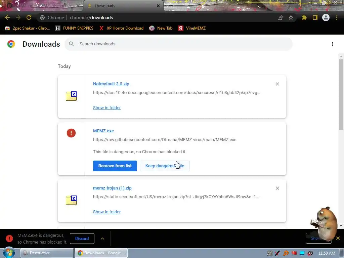
Task: Click the securesoft memz-trojan source URL
Action: 176,197
